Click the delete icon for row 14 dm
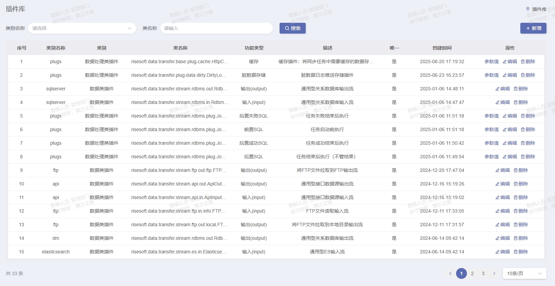 tap(516, 238)
